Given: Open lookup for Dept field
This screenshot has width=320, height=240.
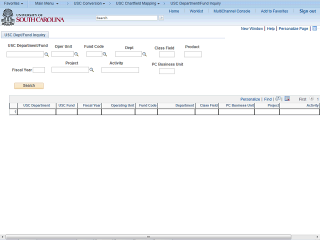Looking at the screenshot, I should tap(144, 54).
